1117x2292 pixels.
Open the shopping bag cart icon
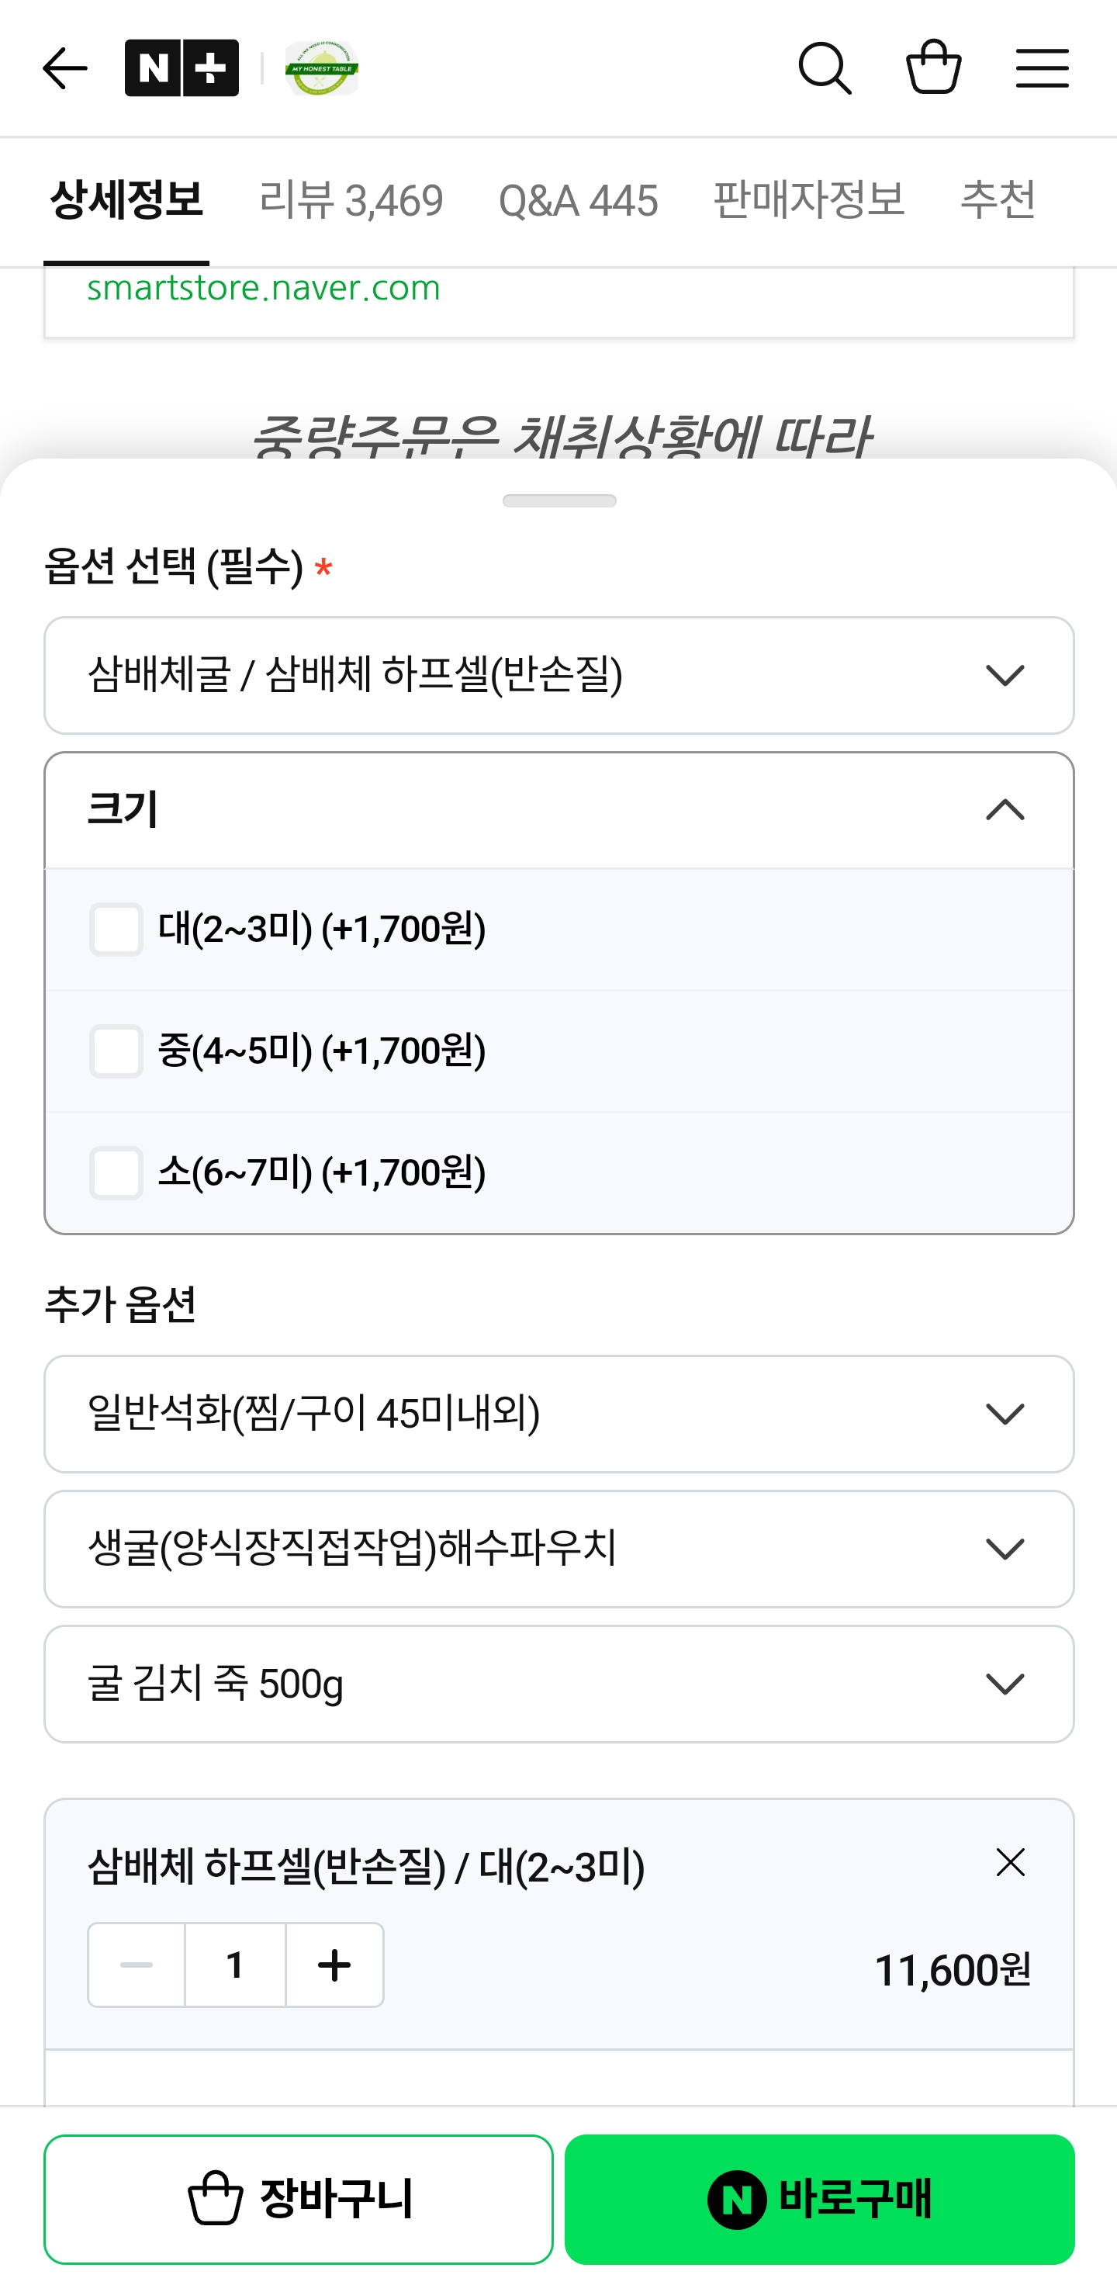pos(933,66)
